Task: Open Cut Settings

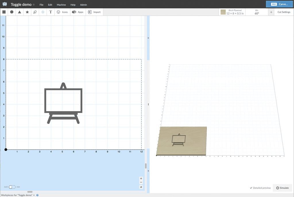Action: pyautogui.click(x=284, y=12)
